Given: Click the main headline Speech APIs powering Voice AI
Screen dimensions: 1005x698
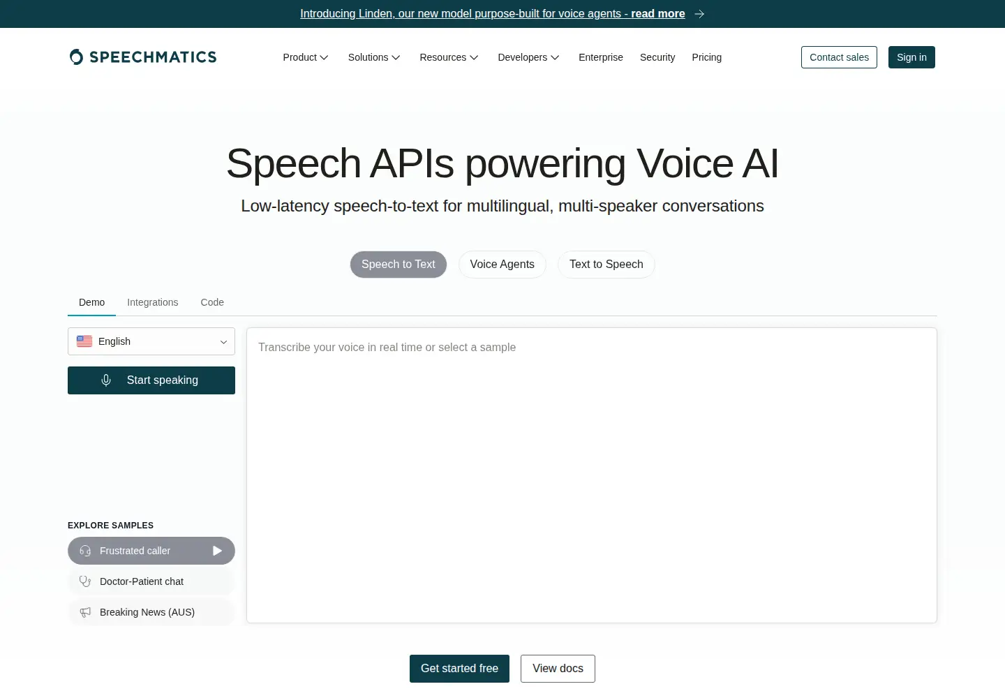Looking at the screenshot, I should [502, 163].
